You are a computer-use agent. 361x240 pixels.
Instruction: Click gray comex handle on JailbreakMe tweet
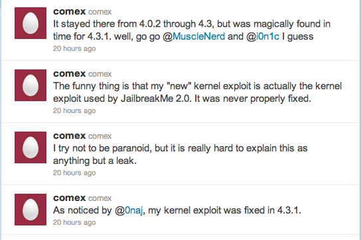coord(100,74)
